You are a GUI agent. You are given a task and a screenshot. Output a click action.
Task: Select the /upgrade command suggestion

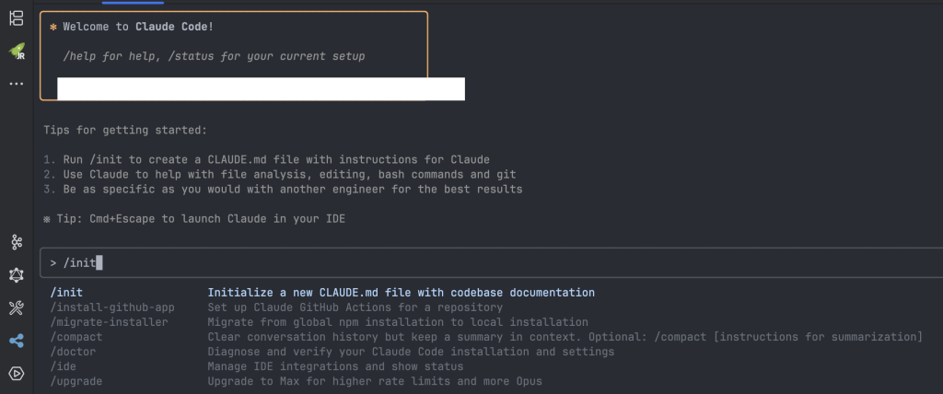(76, 381)
